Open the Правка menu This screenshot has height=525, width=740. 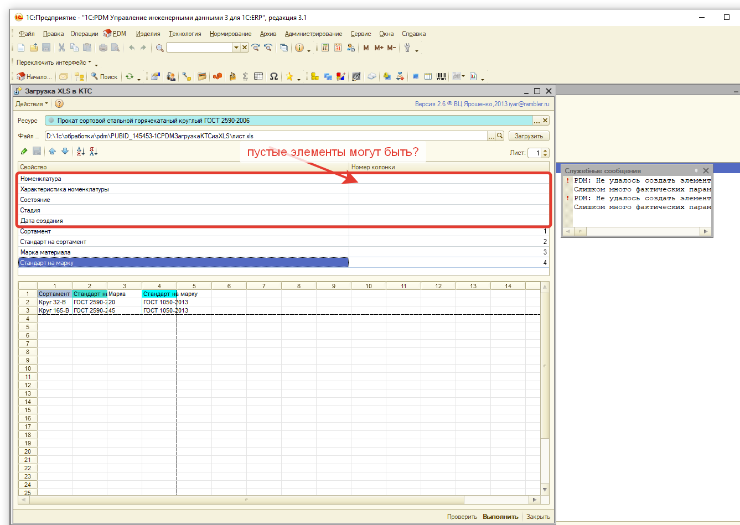[x=53, y=34]
